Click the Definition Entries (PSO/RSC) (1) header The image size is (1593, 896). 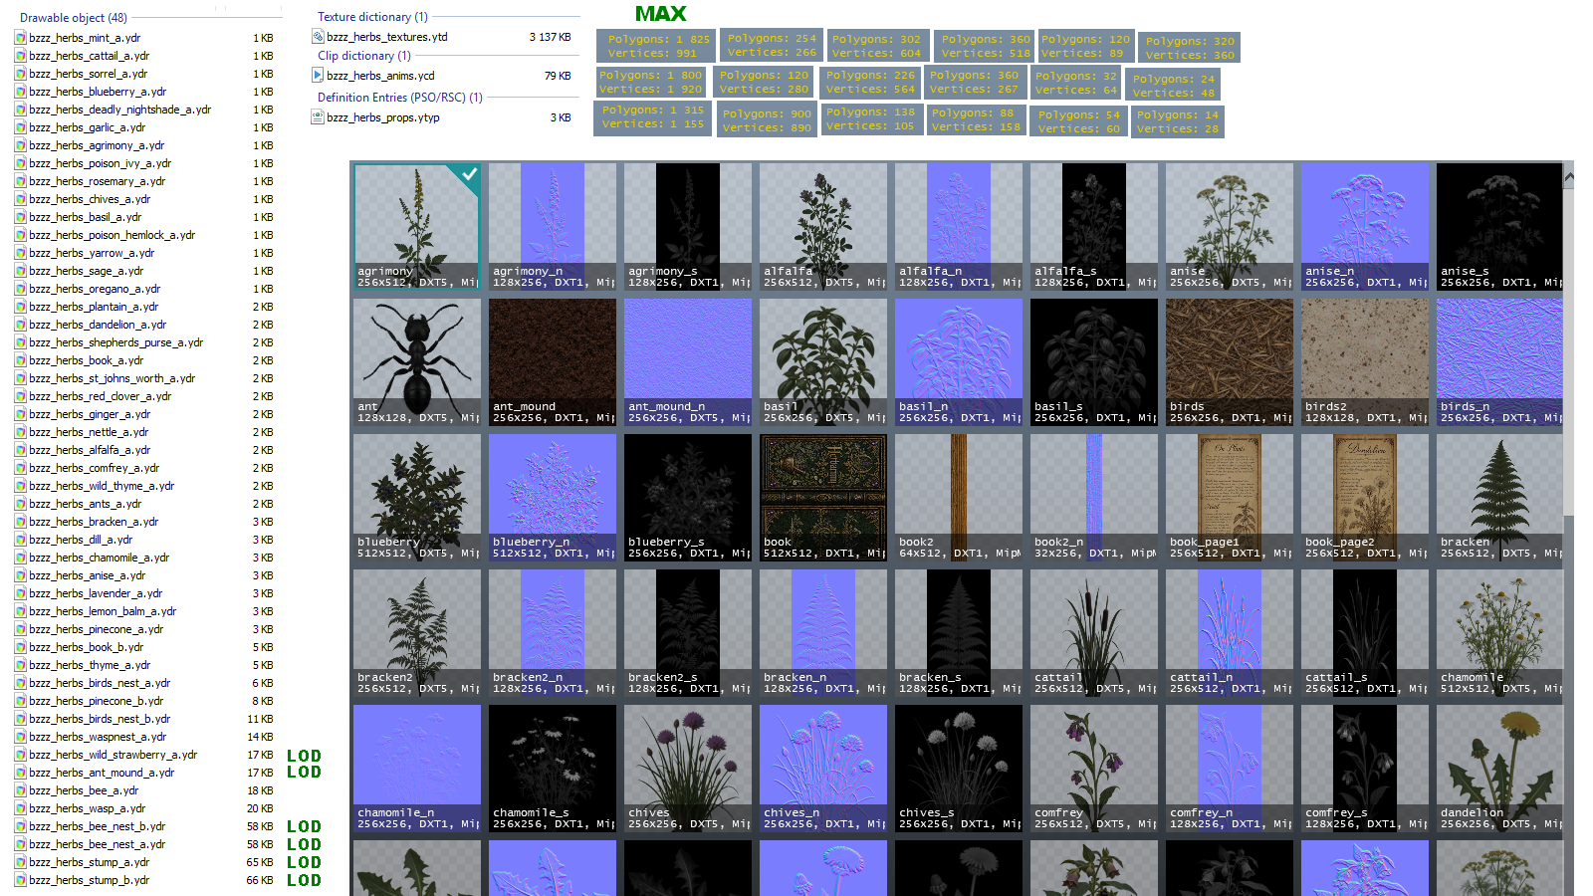(x=400, y=98)
